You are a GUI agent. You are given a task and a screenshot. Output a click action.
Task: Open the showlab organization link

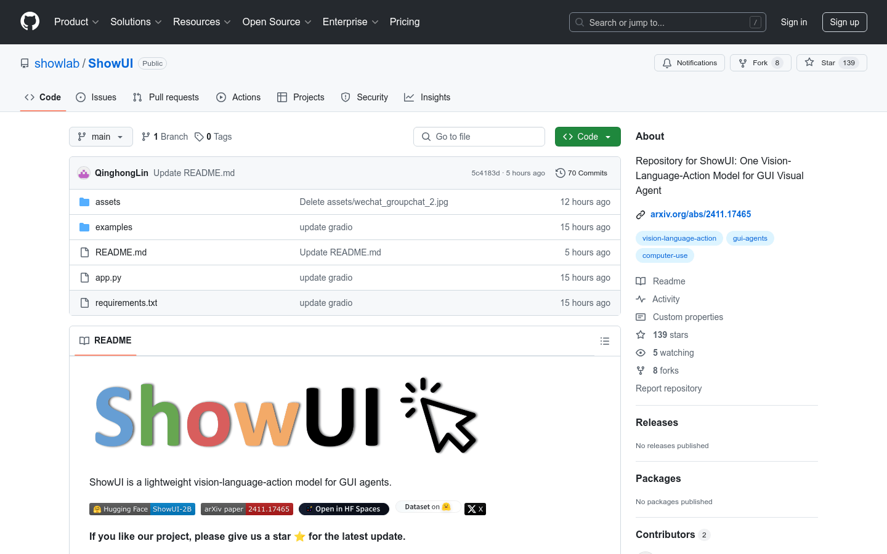[57, 63]
